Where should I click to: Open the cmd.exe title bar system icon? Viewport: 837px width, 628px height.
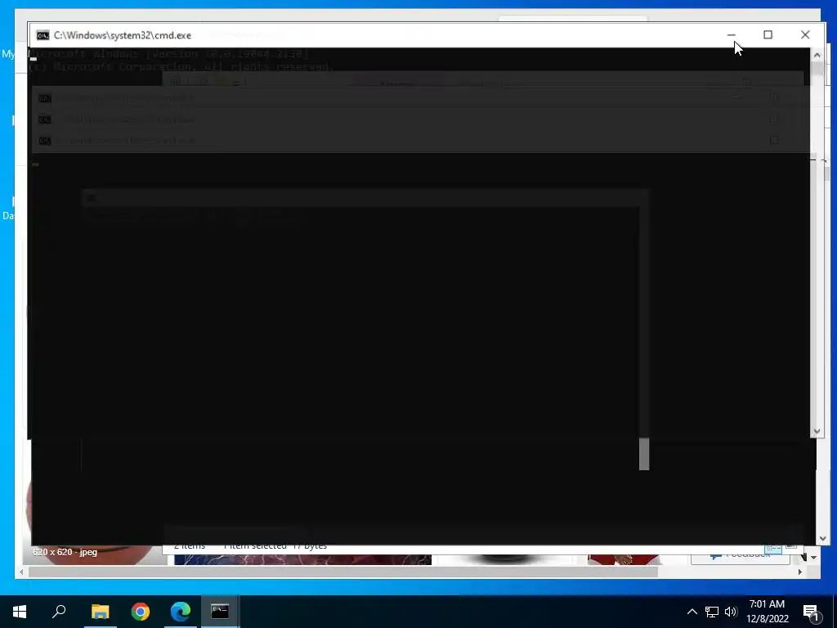point(43,35)
